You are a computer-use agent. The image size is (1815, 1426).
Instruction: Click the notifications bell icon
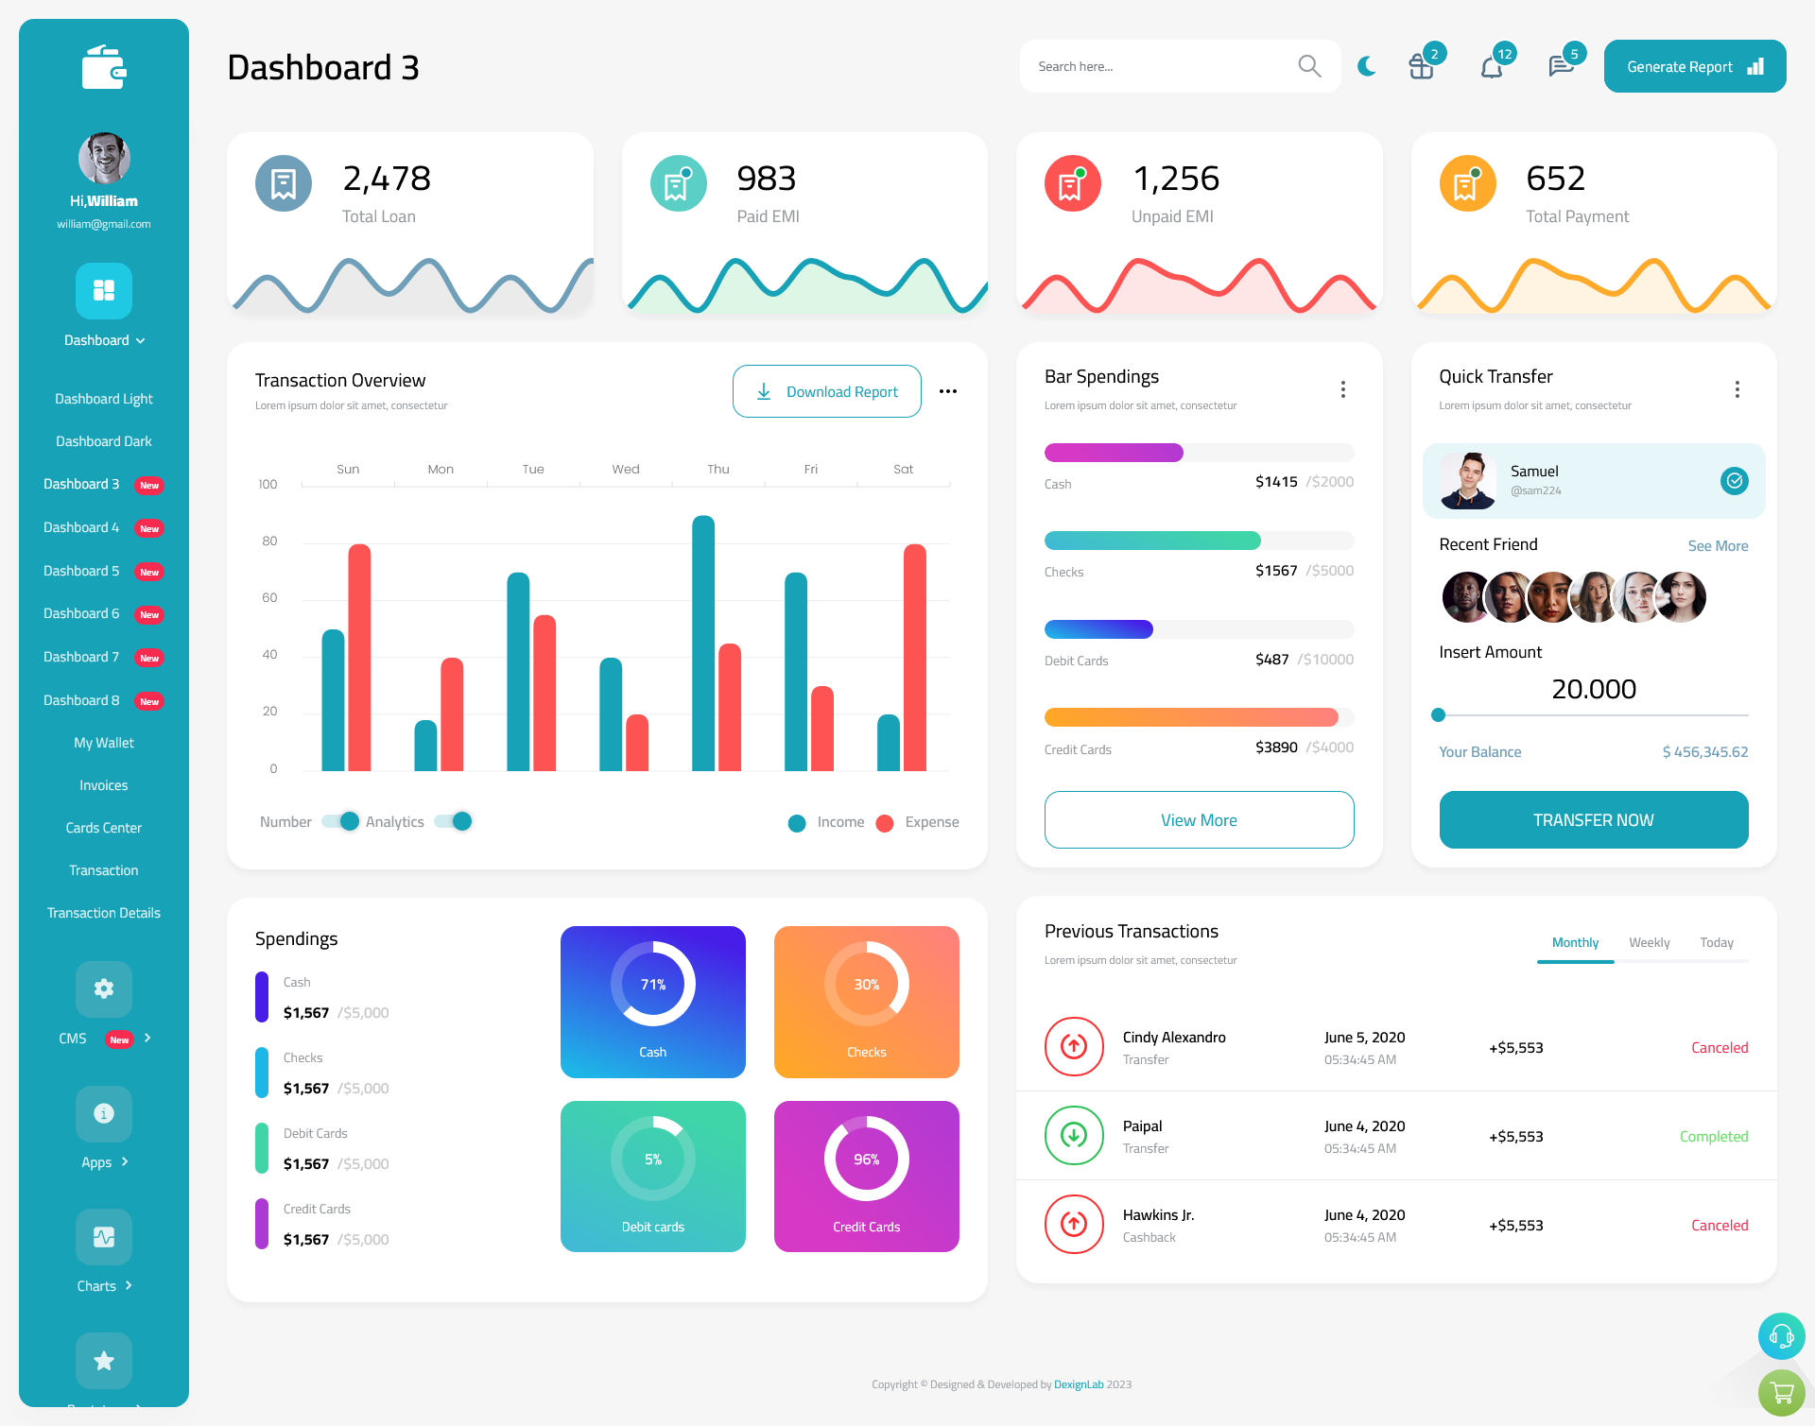coord(1491,65)
